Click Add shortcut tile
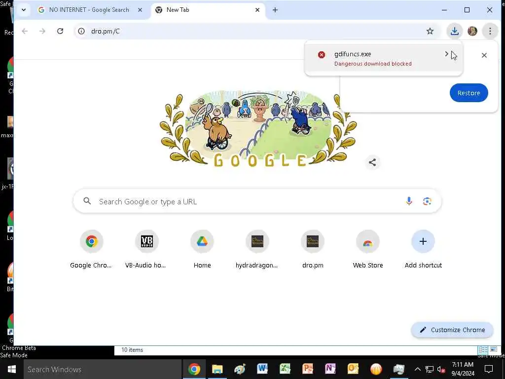 click(423, 249)
